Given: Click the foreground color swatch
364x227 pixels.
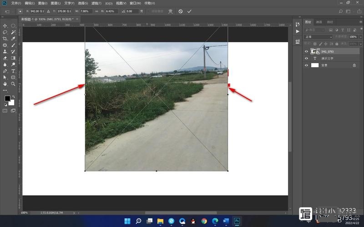Looking at the screenshot, I should 7,99.
